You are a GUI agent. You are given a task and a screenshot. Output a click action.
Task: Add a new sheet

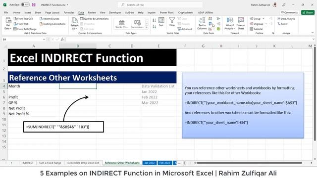coord(185,163)
